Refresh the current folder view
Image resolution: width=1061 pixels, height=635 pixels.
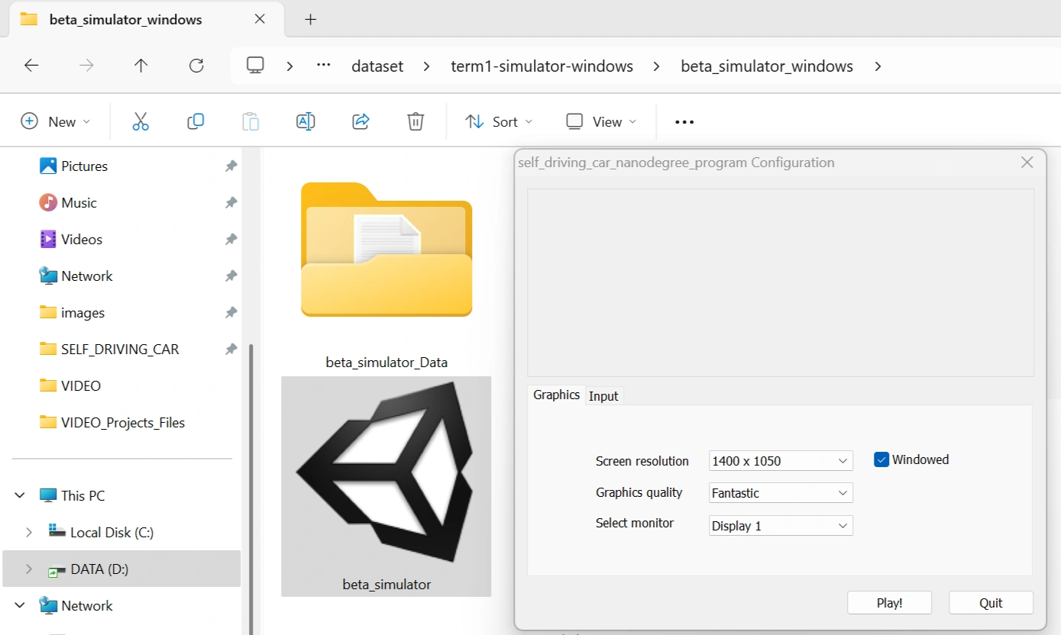coord(196,66)
